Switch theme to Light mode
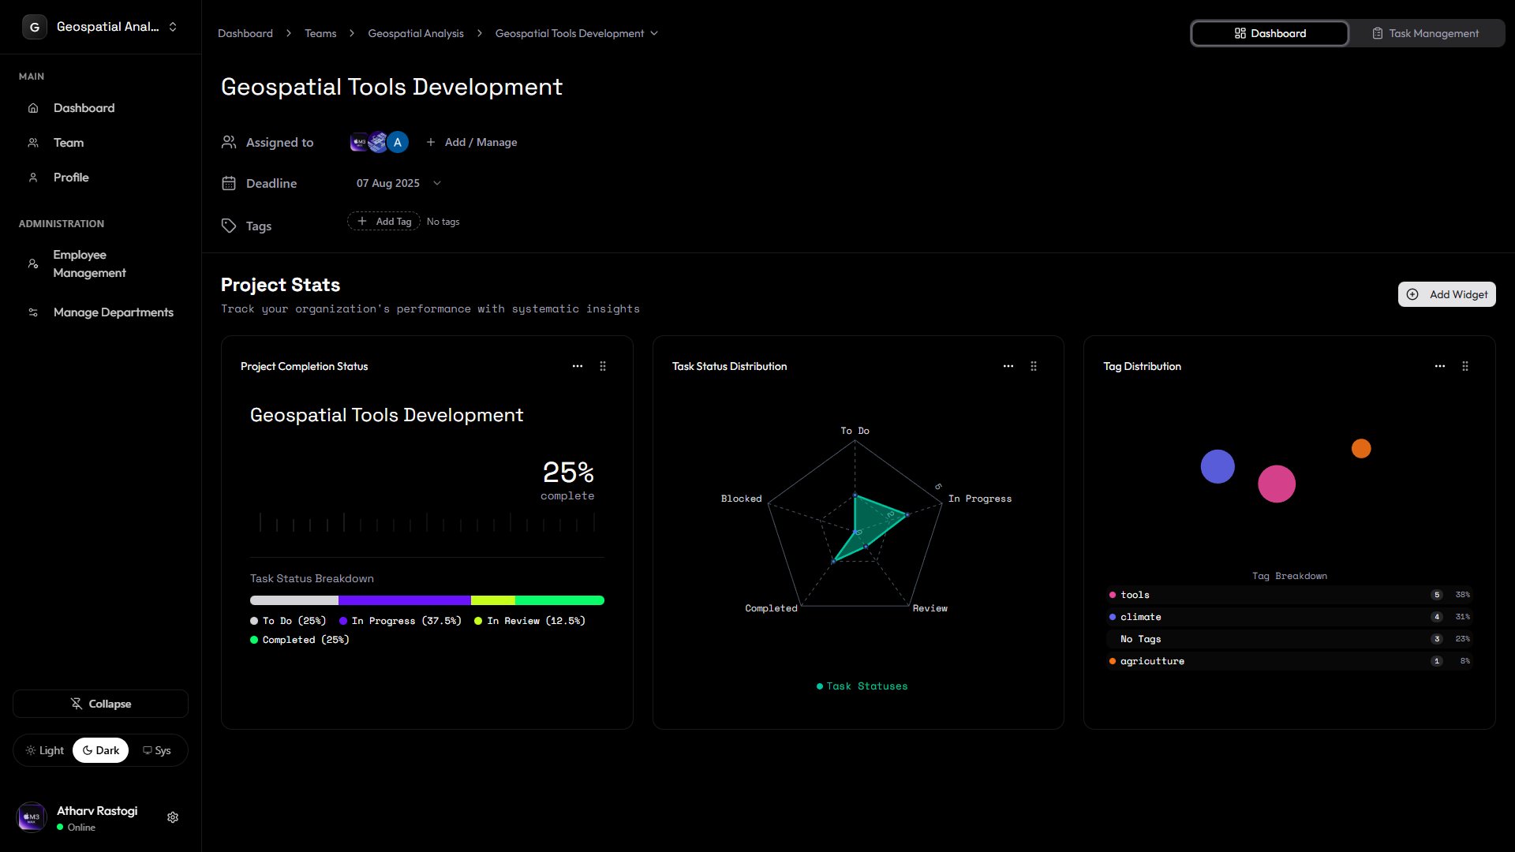The image size is (1515, 852). 45,750
